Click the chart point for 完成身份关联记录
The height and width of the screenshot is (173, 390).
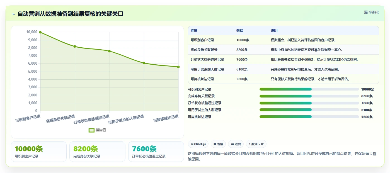[75, 47]
